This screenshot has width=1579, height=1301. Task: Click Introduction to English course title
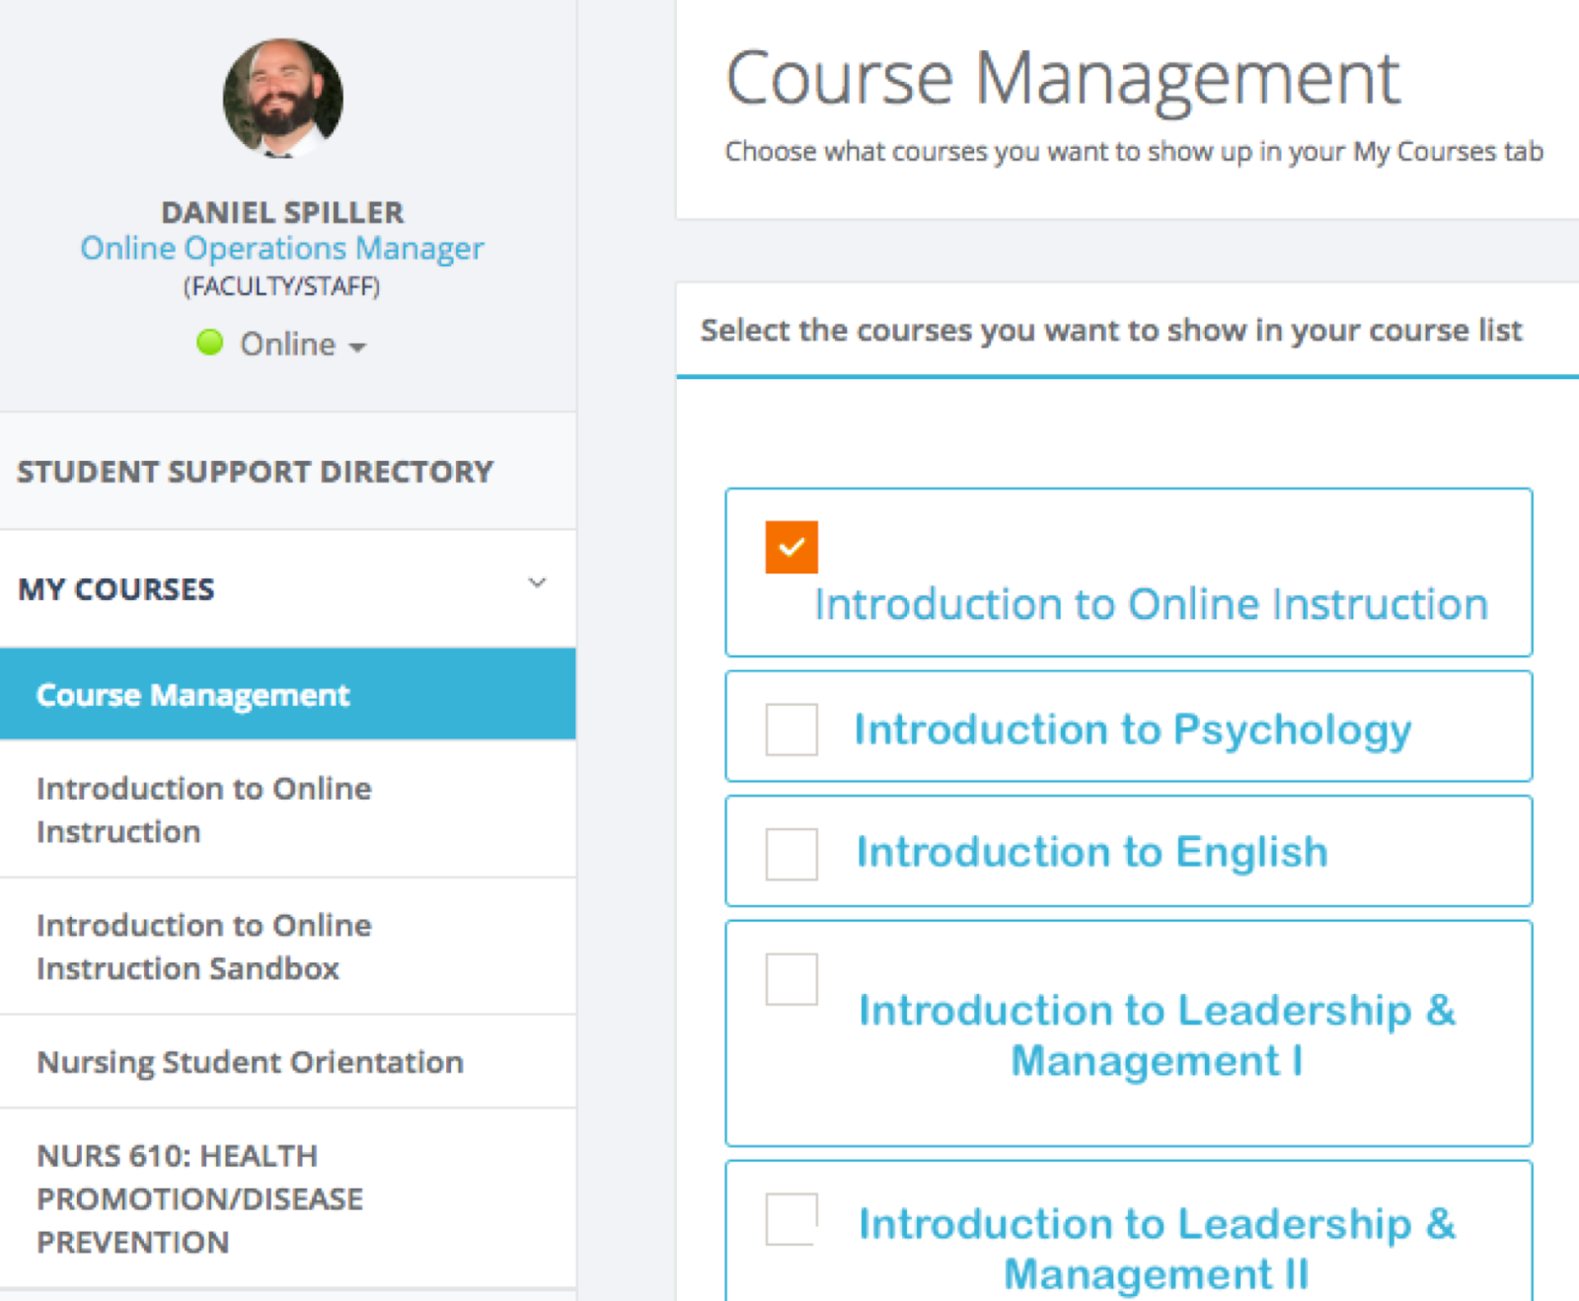click(1091, 852)
